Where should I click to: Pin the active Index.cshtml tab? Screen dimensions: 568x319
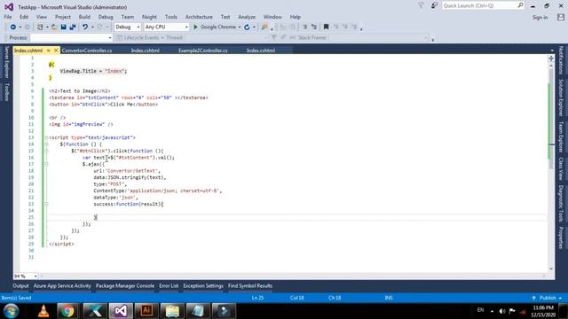coord(49,51)
